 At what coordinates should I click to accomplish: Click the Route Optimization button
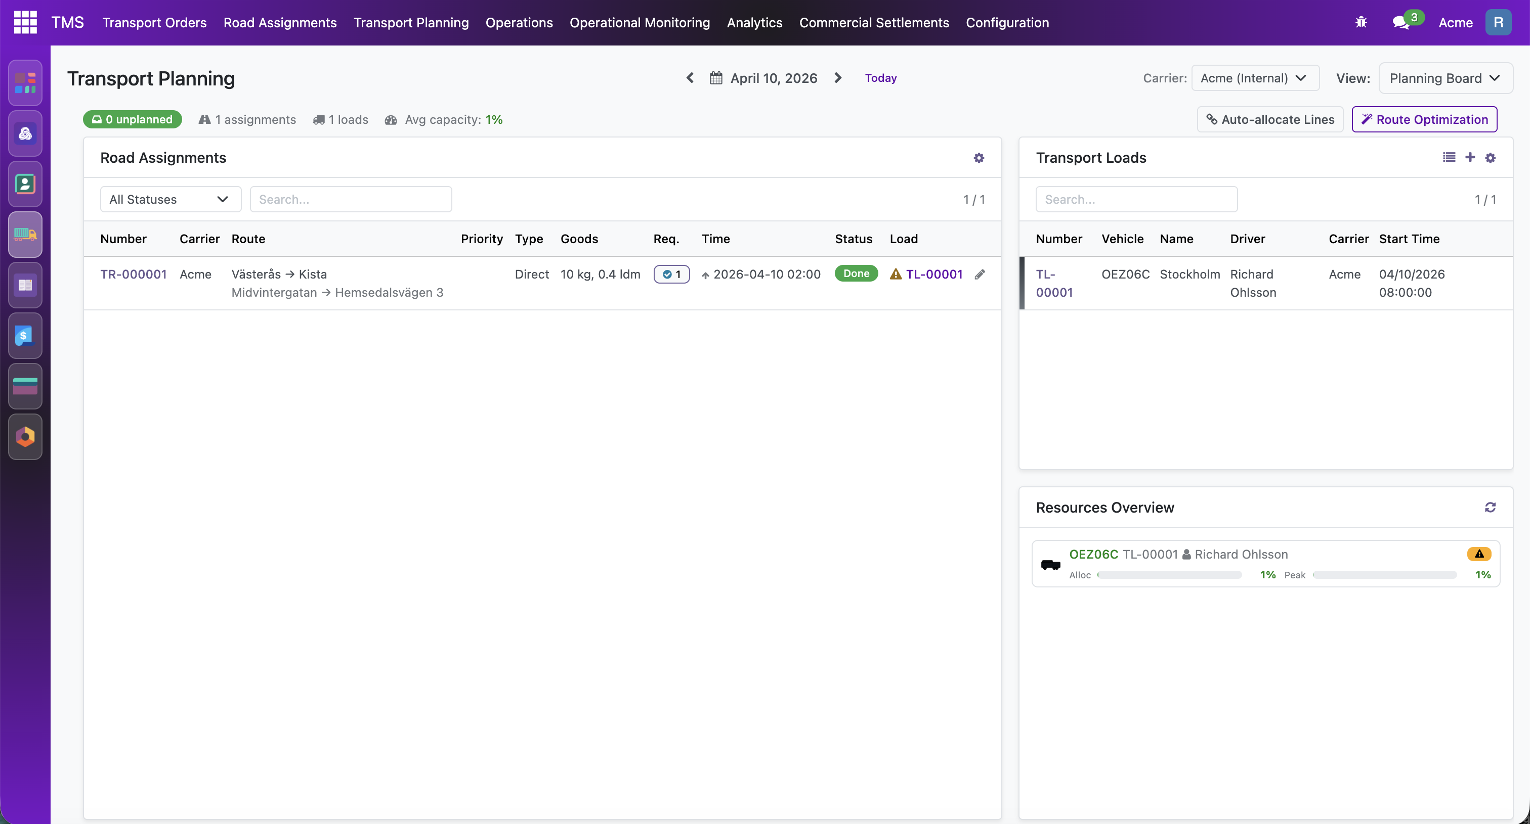tap(1424, 119)
